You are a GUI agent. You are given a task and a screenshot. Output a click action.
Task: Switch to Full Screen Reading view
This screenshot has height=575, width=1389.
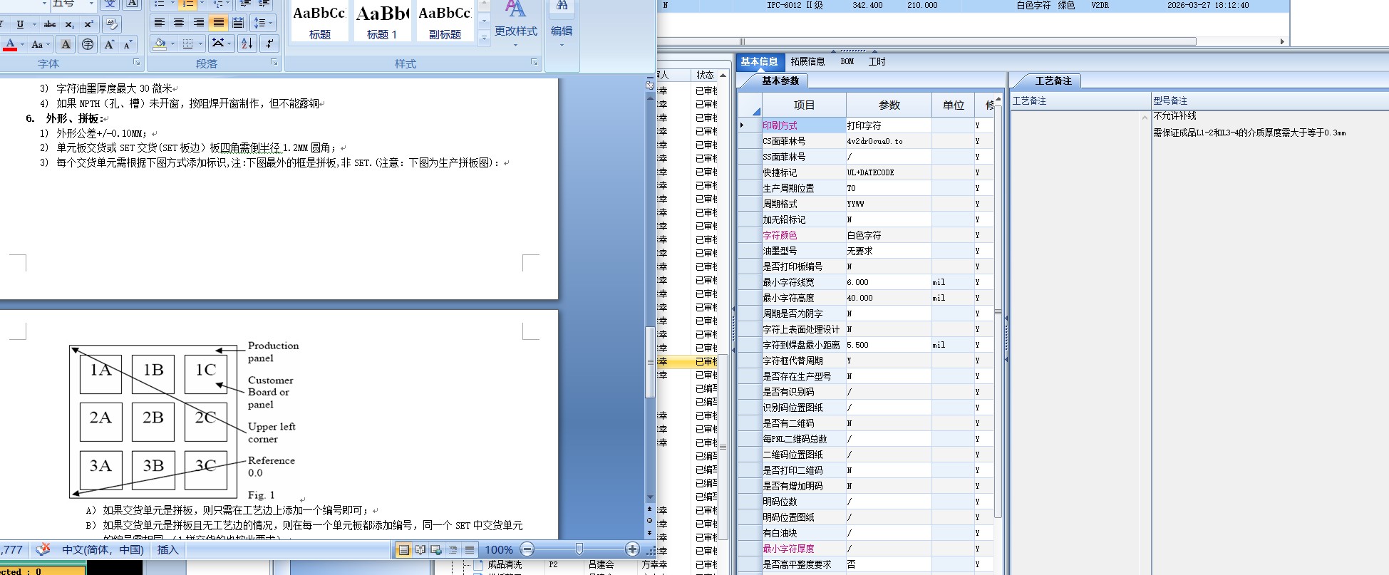coord(420,549)
